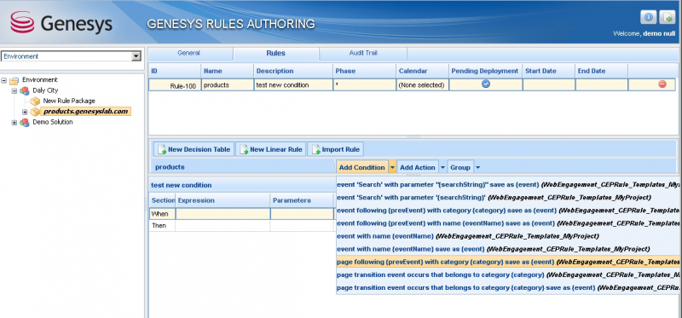Collapse the Daly City tree node

tap(14, 91)
